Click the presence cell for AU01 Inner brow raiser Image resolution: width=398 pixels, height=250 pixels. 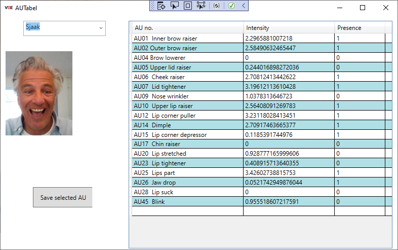[x=360, y=39]
